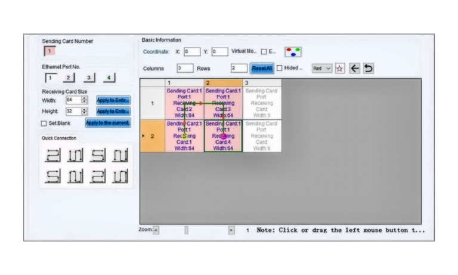Click the Coordinate X input field
The height and width of the screenshot is (275, 458).
pos(192,52)
